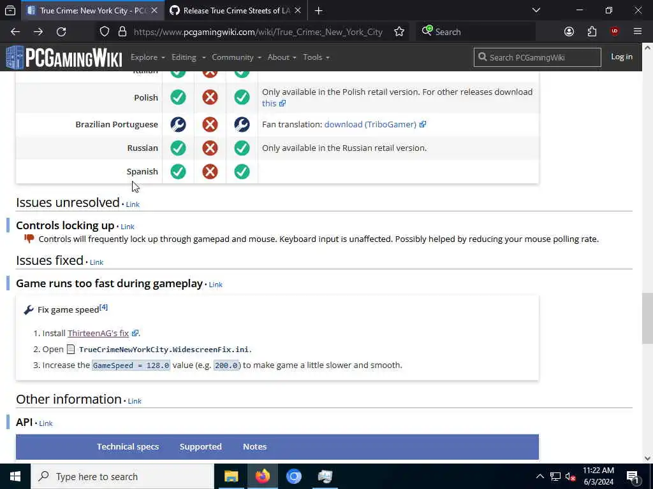Open the Polish translation 'this' link
The height and width of the screenshot is (489, 653).
[274, 103]
